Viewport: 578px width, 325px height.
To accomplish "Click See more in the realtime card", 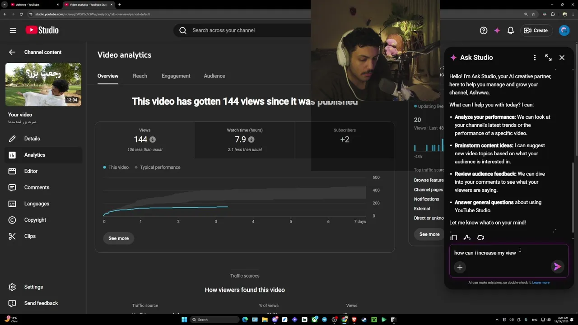I will pos(429,234).
